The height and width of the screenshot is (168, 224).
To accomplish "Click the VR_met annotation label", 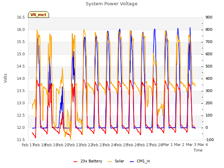I will tap(38, 15).
